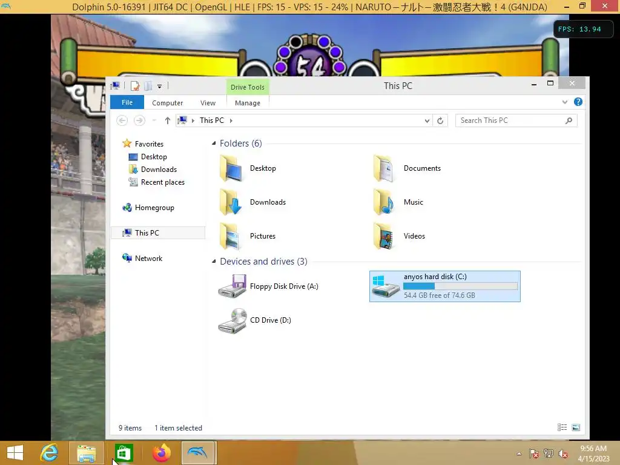
Task: Click the computer icon in address bar
Action: click(182, 120)
